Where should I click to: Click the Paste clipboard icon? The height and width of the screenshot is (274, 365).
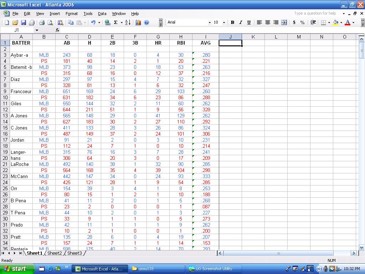pyautogui.click(x=79, y=22)
